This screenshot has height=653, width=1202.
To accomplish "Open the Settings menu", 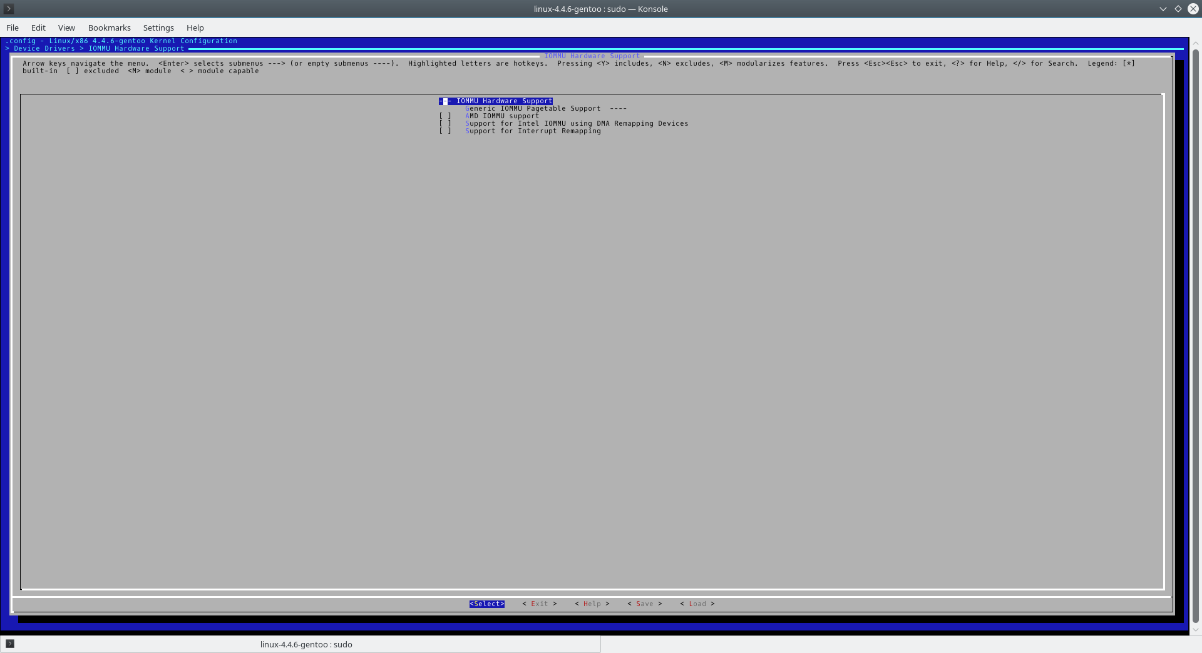I will coord(158,28).
